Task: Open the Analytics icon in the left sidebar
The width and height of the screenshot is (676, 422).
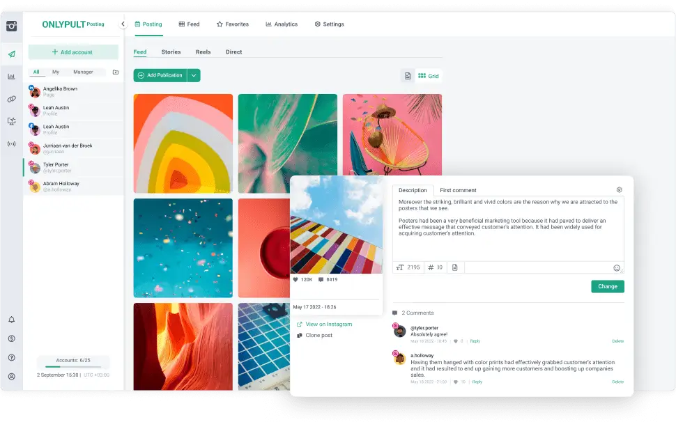Action: [x=10, y=77]
